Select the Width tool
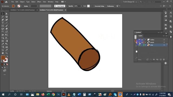Image resolution: width=173 pixels, height=97 pixels. (x=3, y=35)
